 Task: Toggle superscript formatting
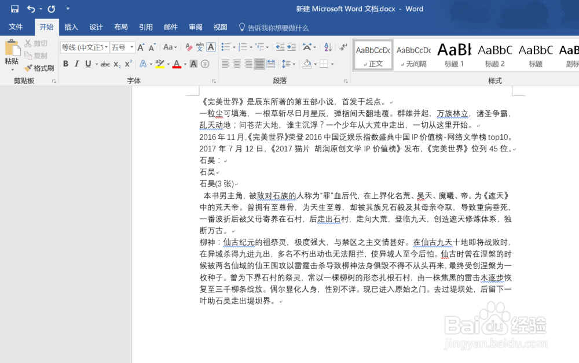click(128, 64)
